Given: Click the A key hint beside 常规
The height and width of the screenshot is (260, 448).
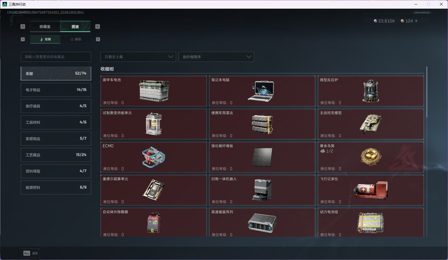Looking at the screenshot, I should [23, 39].
